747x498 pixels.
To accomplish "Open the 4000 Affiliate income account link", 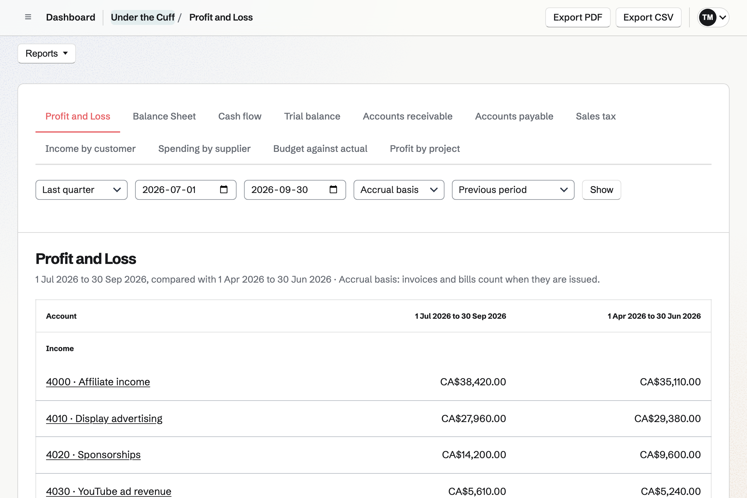I will pos(98,382).
